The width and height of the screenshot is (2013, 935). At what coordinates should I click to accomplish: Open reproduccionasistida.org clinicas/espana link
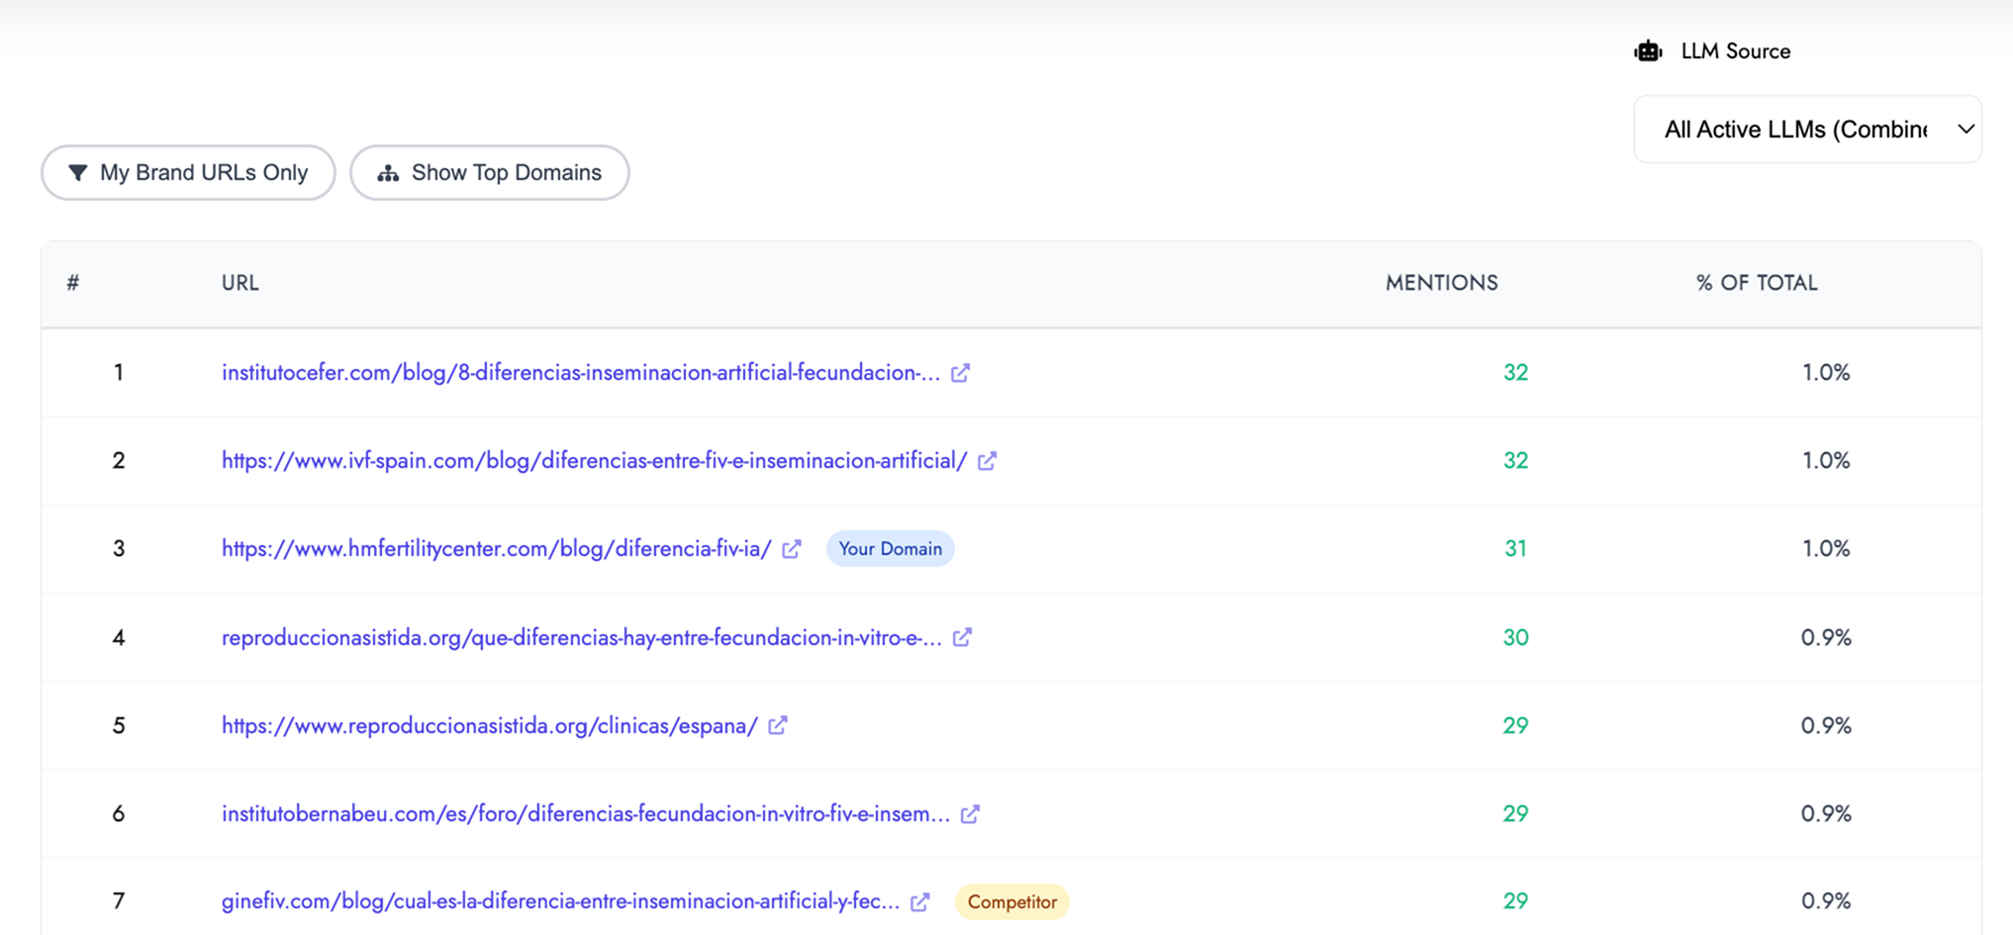[x=490, y=725]
